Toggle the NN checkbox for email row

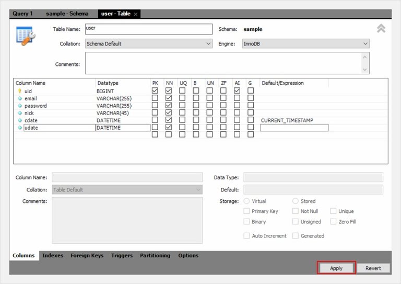click(x=169, y=98)
